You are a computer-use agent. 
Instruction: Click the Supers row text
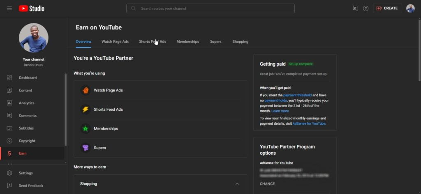100,148
